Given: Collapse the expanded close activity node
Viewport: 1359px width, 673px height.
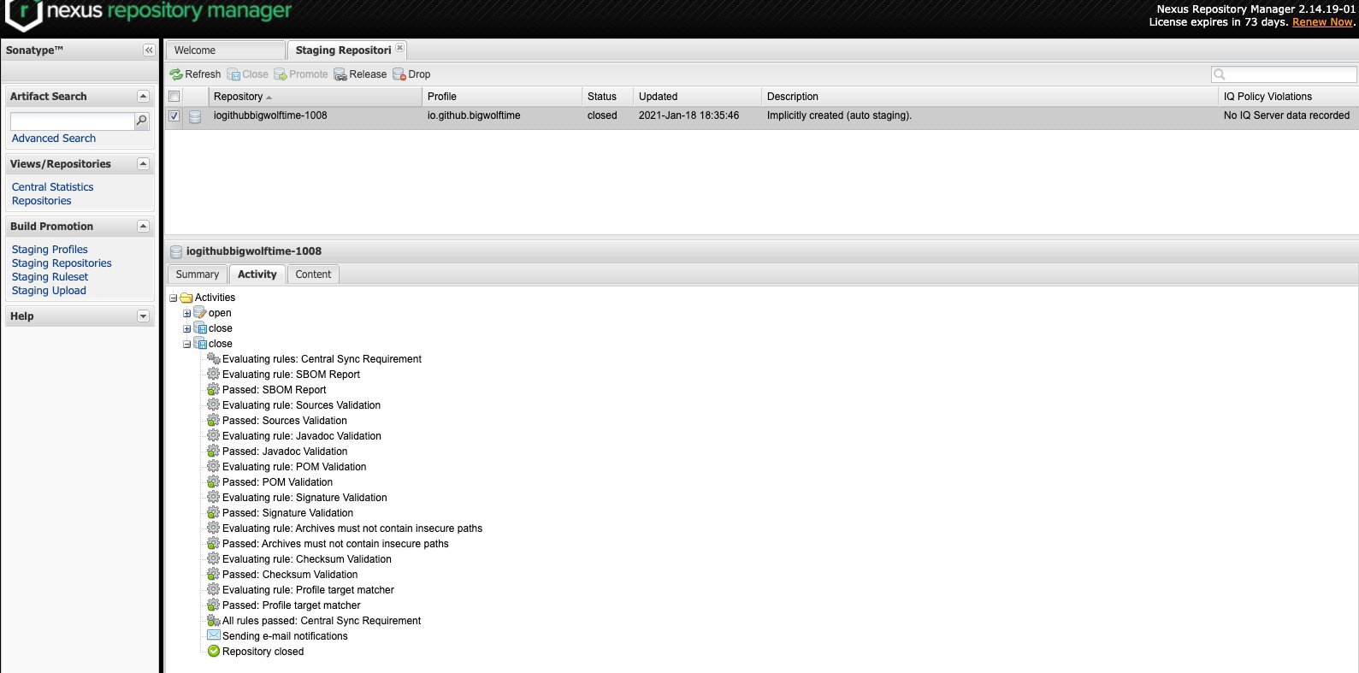Looking at the screenshot, I should coord(187,345).
